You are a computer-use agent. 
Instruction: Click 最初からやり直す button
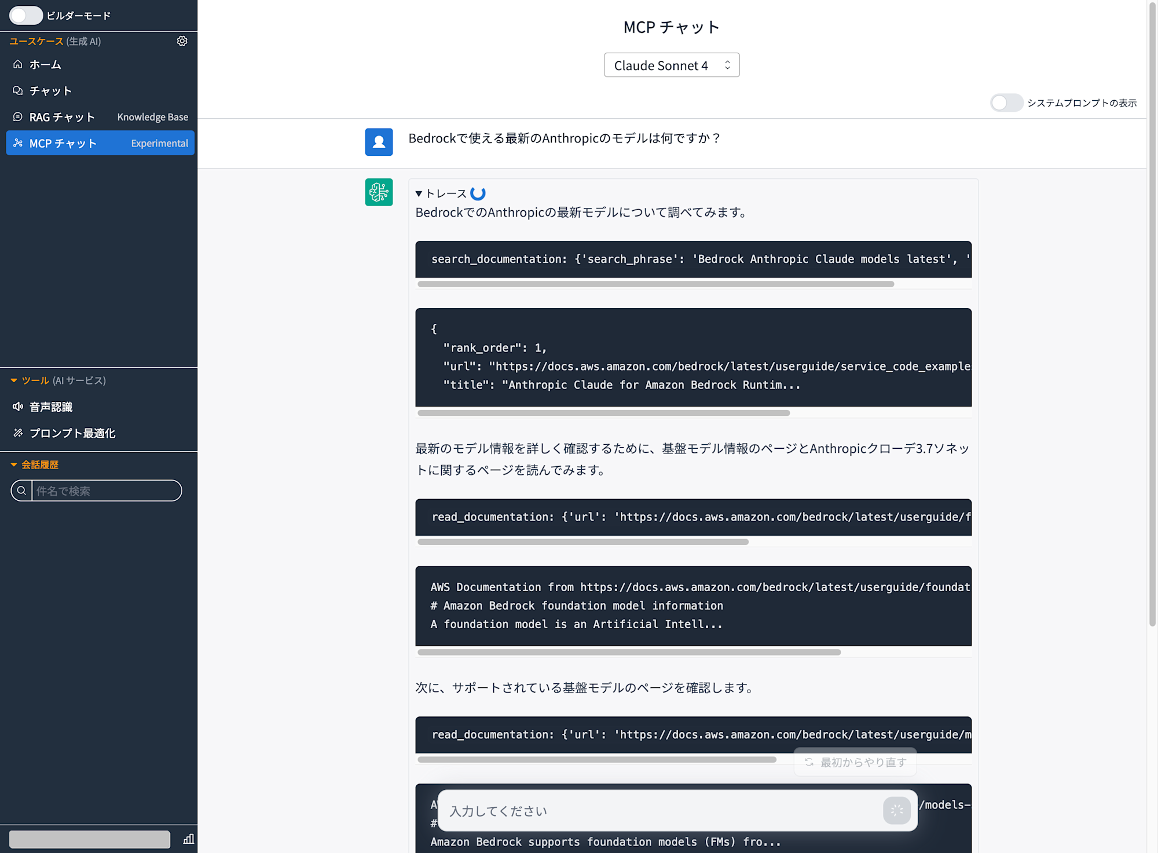click(855, 762)
